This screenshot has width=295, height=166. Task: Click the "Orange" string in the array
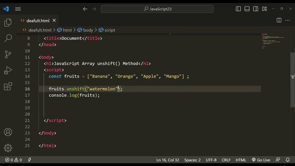point(125,76)
